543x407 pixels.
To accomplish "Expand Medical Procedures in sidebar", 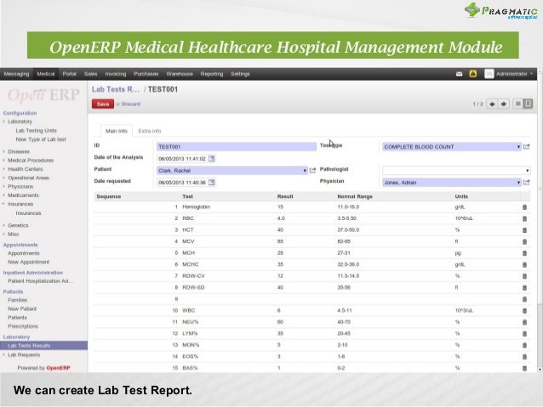I will 31,160.
